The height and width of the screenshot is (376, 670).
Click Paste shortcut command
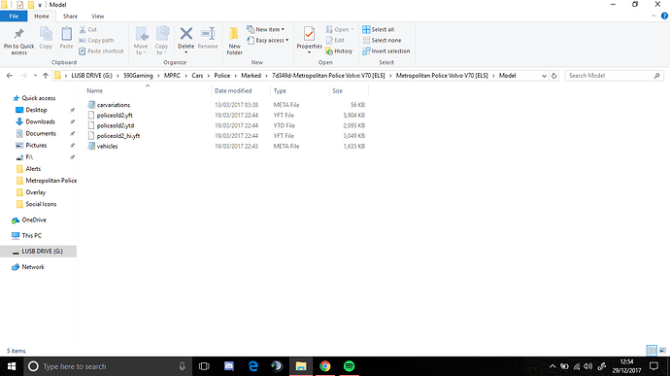(101, 51)
